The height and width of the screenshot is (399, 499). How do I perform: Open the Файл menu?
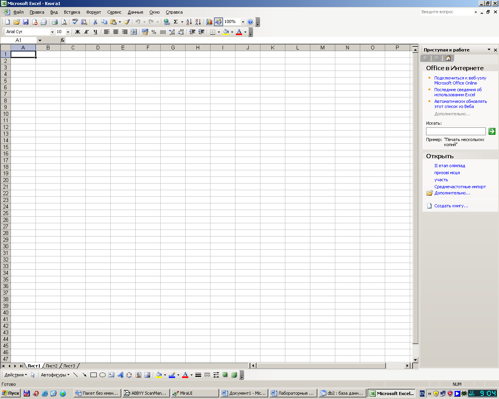[x=18, y=12]
